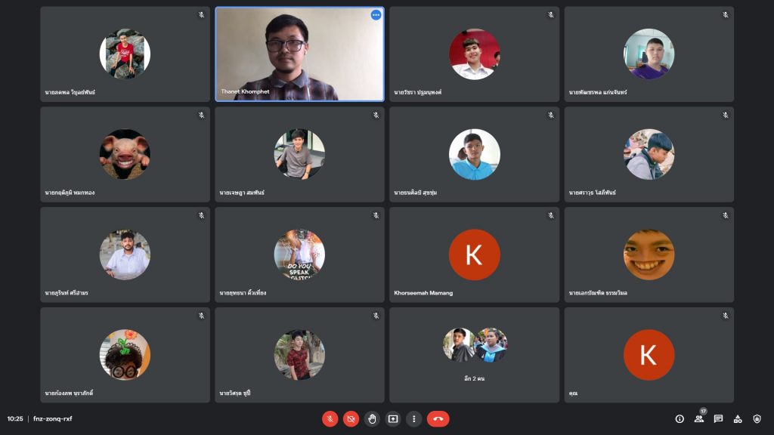Turn your camera back on

(350, 418)
